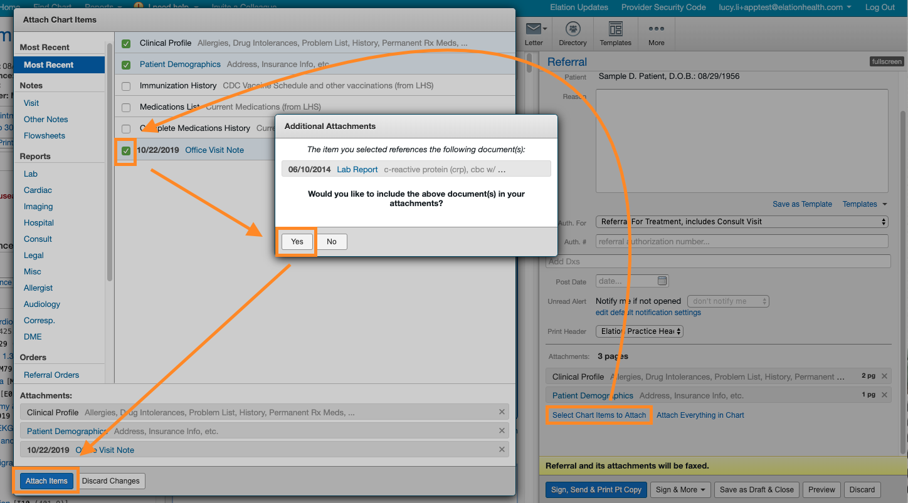Click the Post Date input field
Screen dimensions: 908x503
coord(632,281)
